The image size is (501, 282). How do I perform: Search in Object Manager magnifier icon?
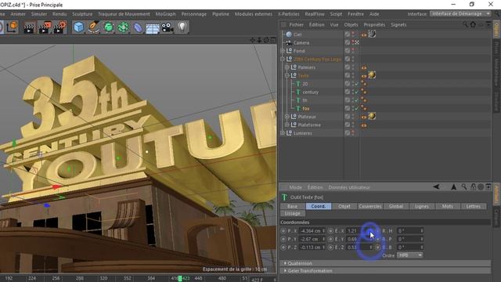point(465,24)
